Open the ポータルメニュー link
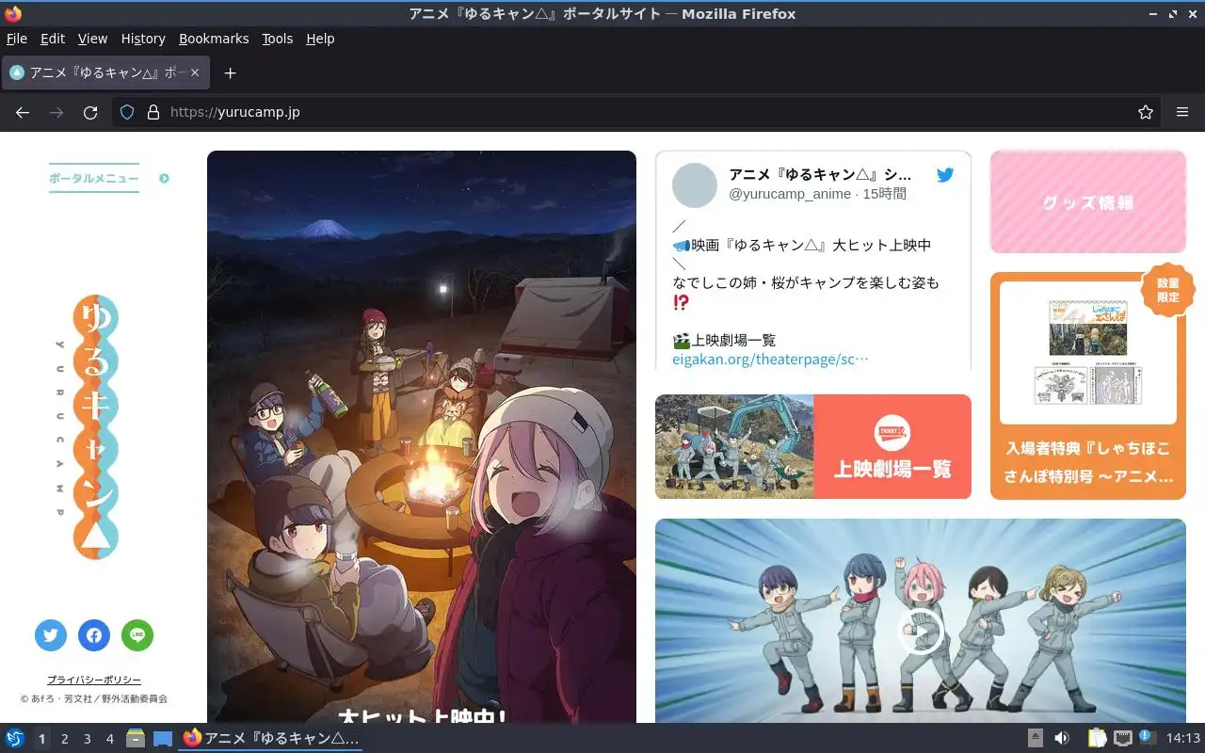The image size is (1205, 753). coord(94,178)
